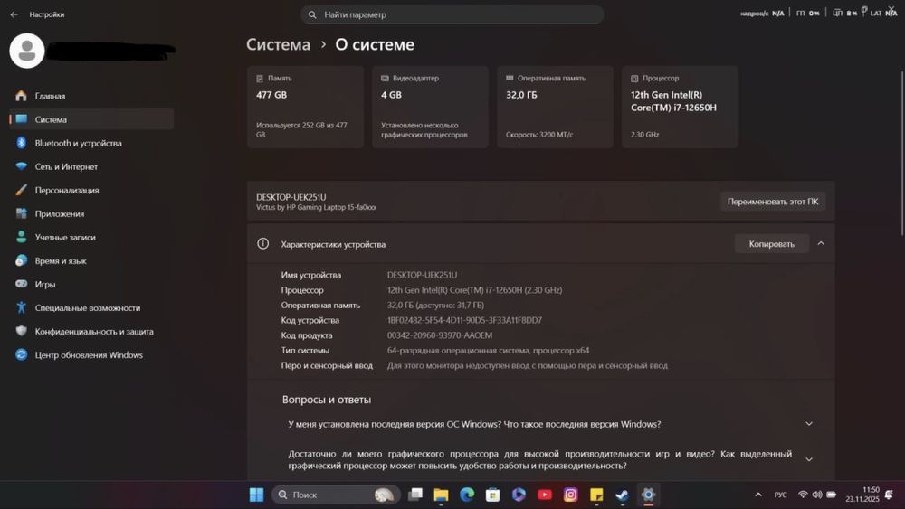Show hidden system tray icons
The height and width of the screenshot is (509, 905).
tap(758, 495)
